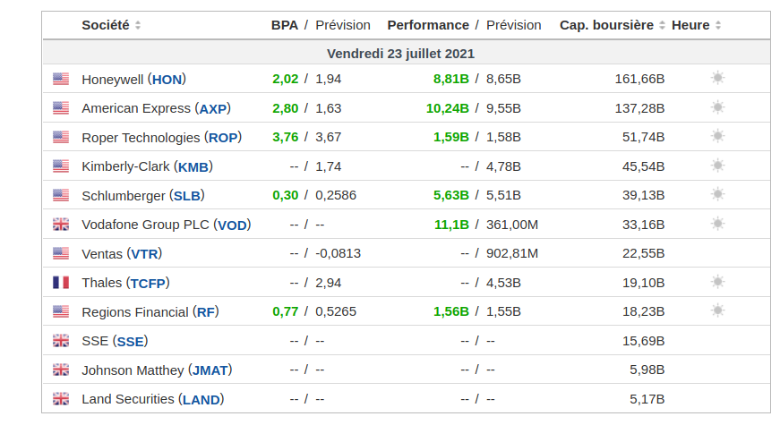The image size is (780, 425).
Task: Click the sun time icon in Honeywell row
Action: 717,78
